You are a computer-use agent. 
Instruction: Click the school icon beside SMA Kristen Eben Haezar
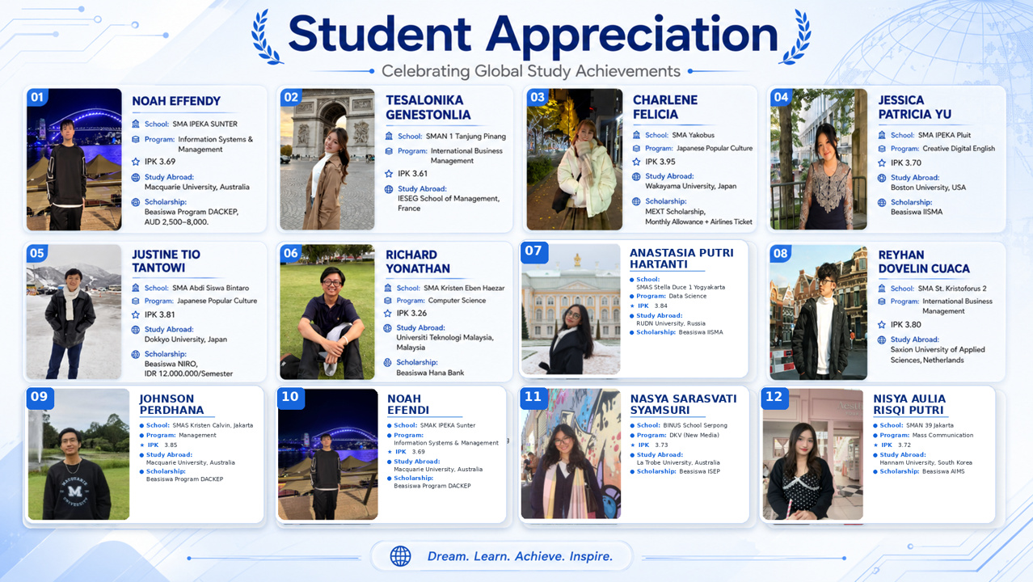point(389,288)
